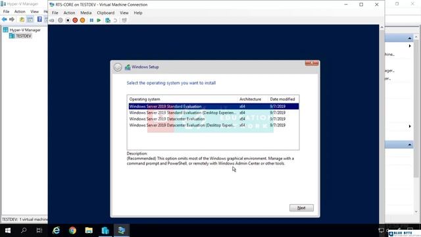This screenshot has width=421, height=237.
Task: Select Standard Evaluation (Desktop Experience) row
Action: click(x=213, y=113)
